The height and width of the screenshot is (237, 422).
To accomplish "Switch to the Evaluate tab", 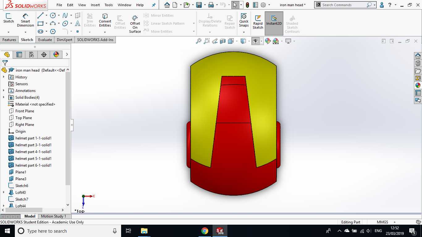I will tap(45, 40).
